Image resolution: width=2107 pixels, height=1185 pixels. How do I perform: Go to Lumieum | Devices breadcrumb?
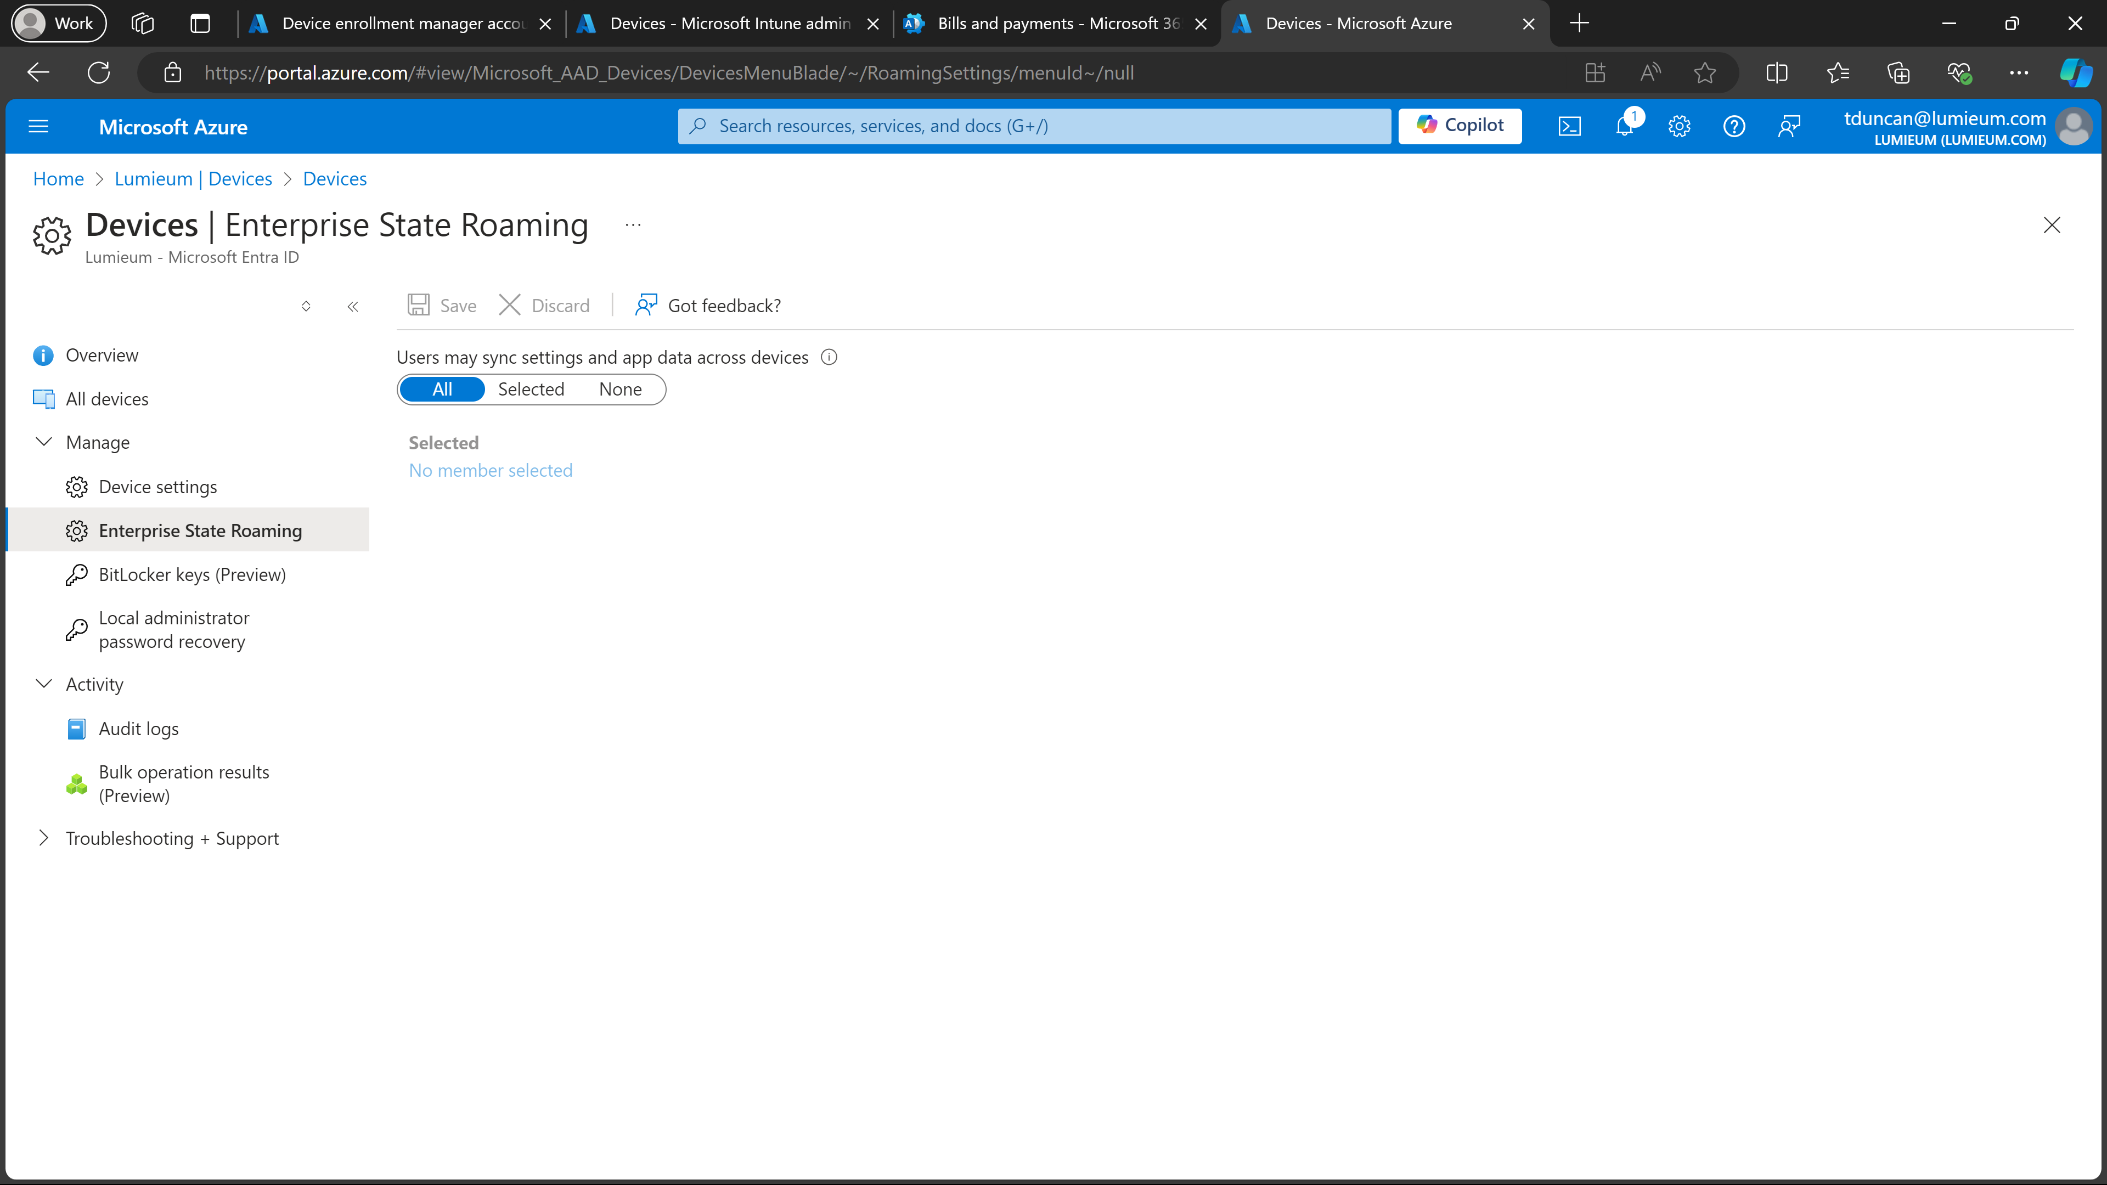click(193, 178)
